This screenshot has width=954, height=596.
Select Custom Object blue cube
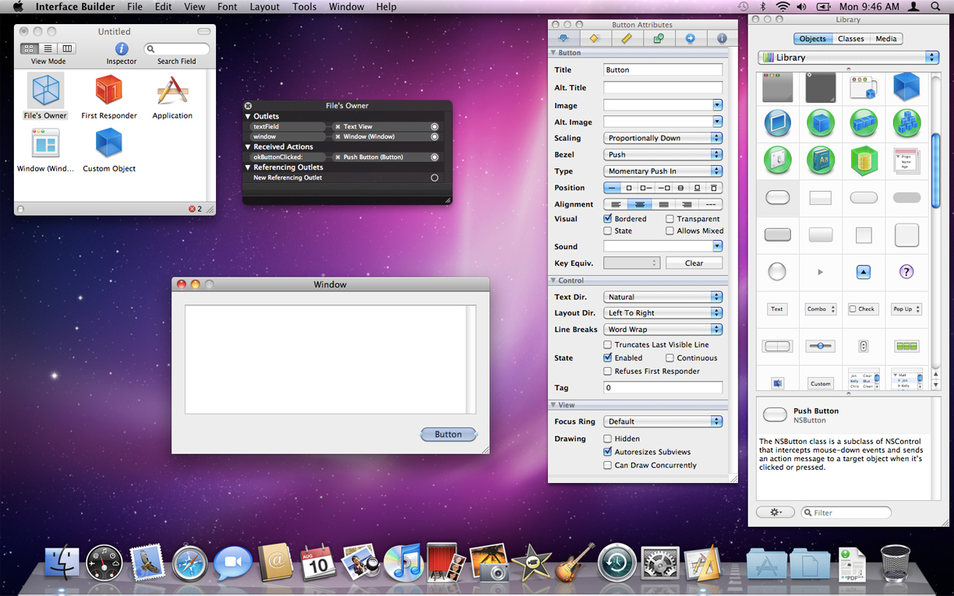[x=108, y=144]
